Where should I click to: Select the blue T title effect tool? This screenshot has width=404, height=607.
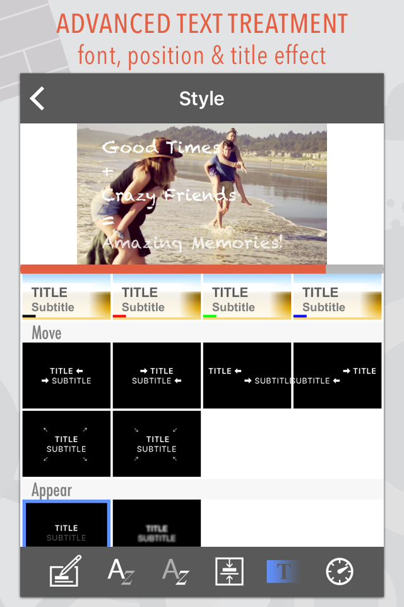[283, 572]
